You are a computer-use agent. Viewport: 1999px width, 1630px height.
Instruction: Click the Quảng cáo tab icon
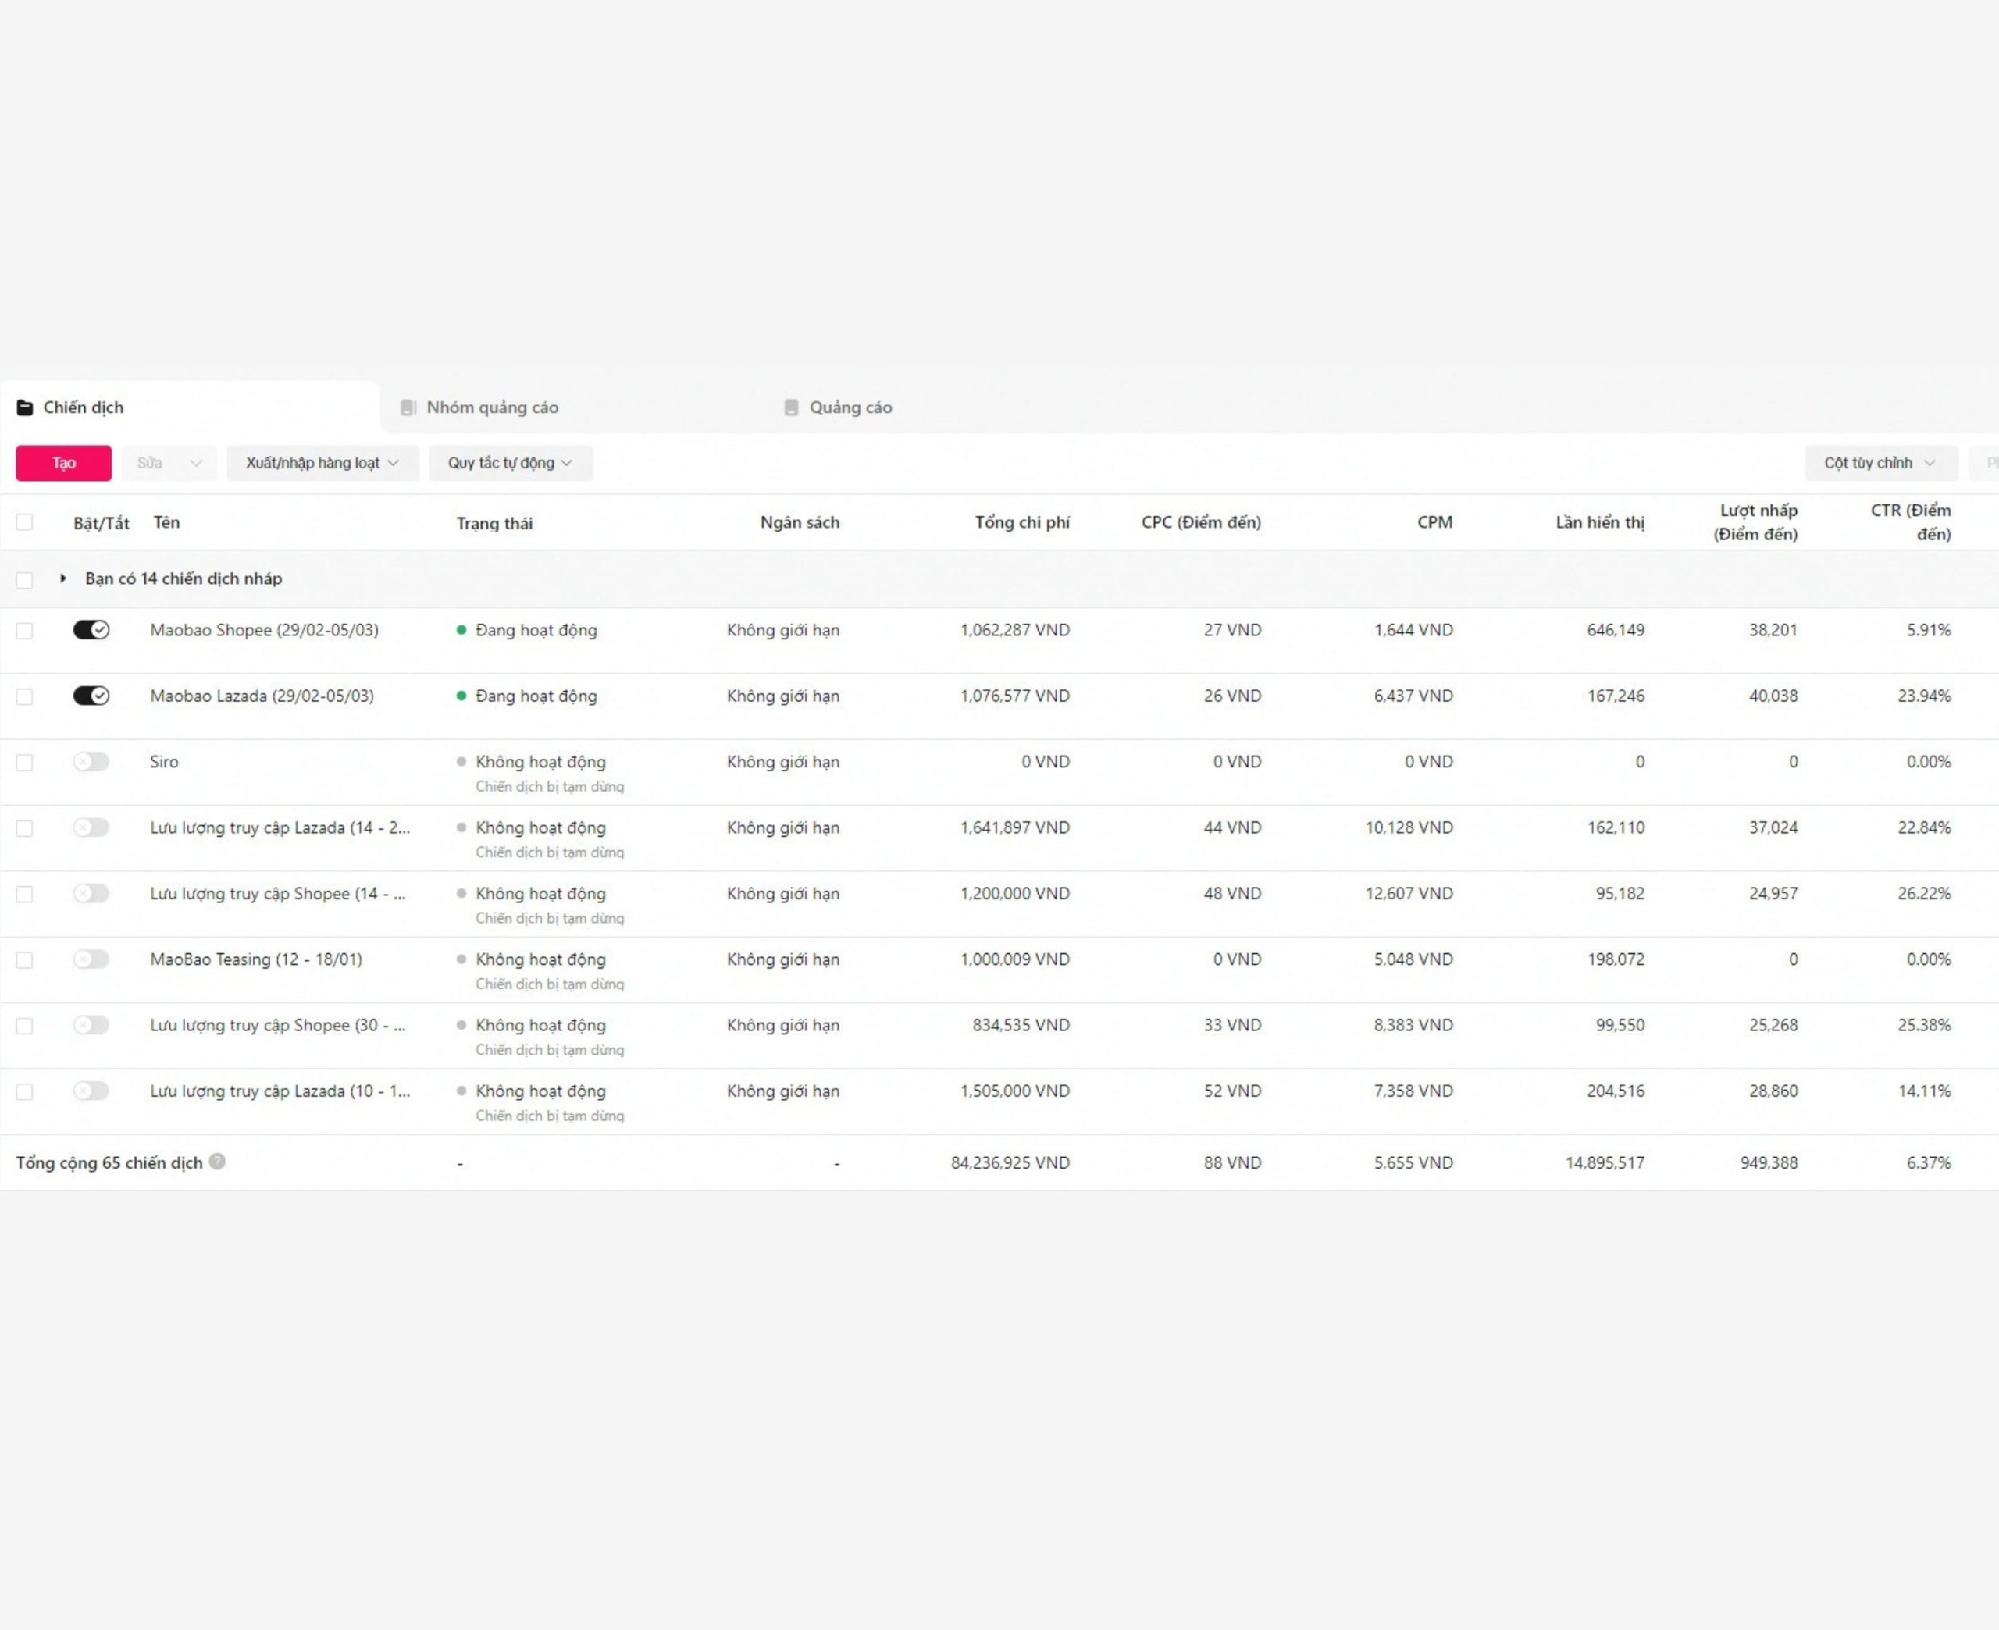pyautogui.click(x=790, y=407)
